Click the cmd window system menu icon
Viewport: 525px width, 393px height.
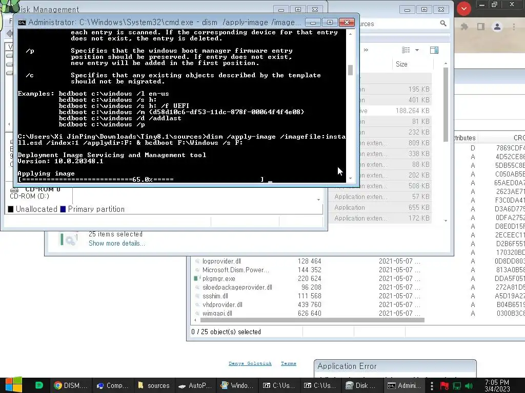click(22, 23)
